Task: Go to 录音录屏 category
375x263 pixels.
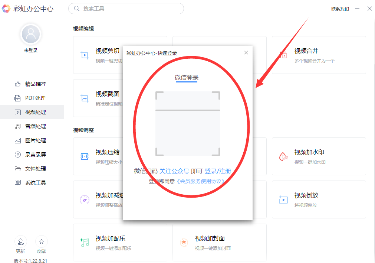Action: pos(32,155)
